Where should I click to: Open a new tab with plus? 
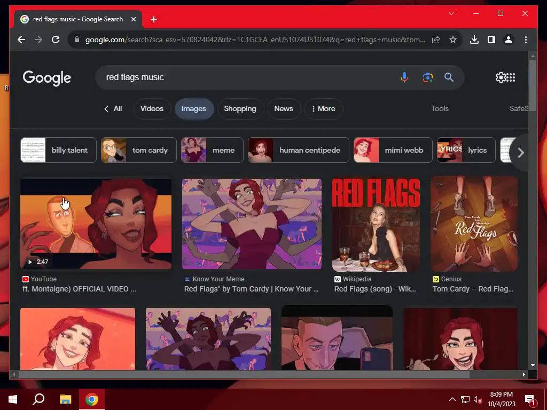153,20
